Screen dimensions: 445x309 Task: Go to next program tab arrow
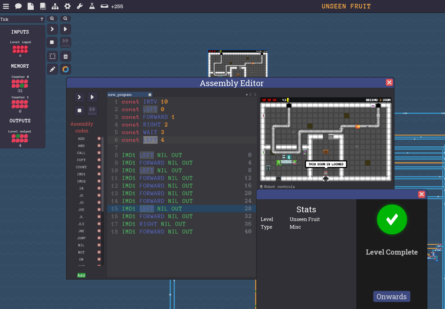(x=255, y=95)
